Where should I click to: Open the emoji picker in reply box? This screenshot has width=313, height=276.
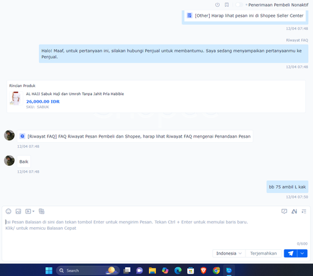point(8,212)
